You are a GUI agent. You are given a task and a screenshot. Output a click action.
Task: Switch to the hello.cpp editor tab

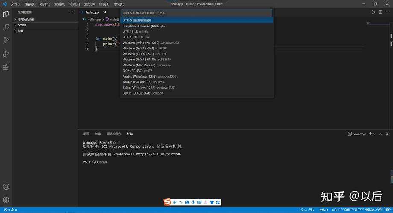[x=92, y=12]
